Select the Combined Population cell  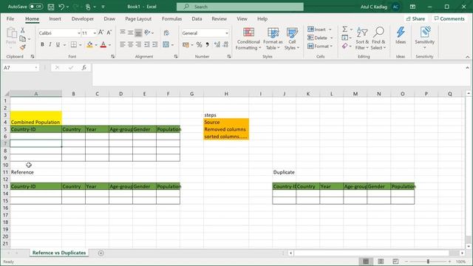click(36, 122)
